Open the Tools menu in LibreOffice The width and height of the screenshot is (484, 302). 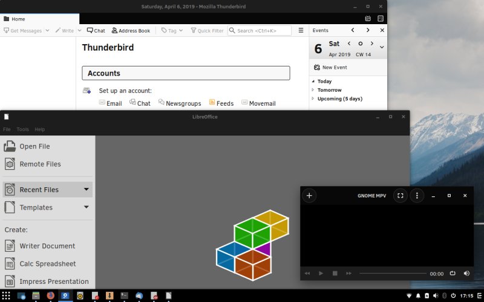22,129
